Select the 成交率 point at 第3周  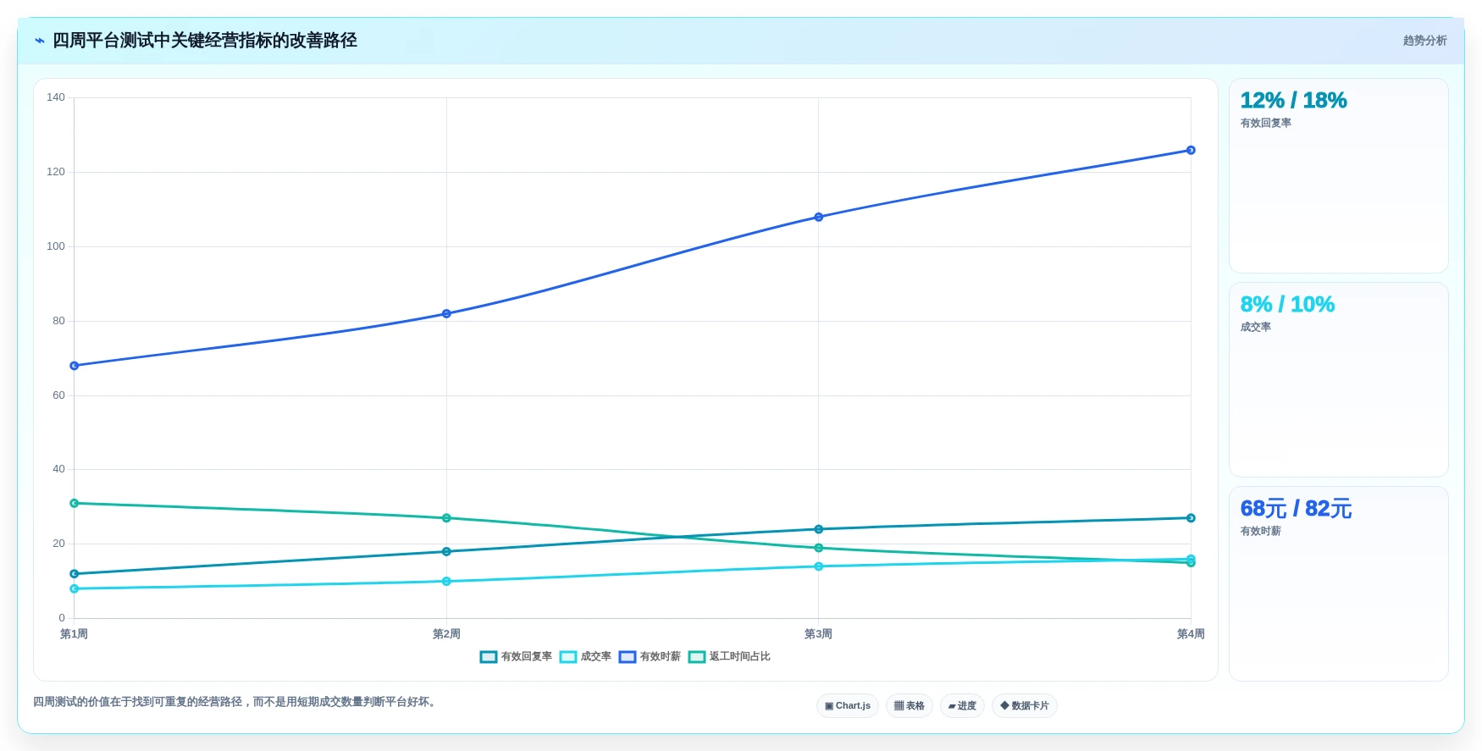coord(819,566)
